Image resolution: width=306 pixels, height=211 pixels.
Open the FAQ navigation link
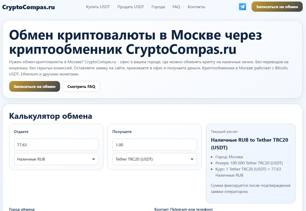coord(176,7)
